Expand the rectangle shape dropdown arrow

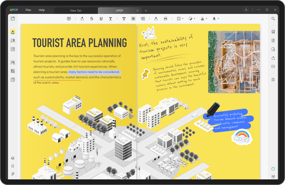click(183, 19)
